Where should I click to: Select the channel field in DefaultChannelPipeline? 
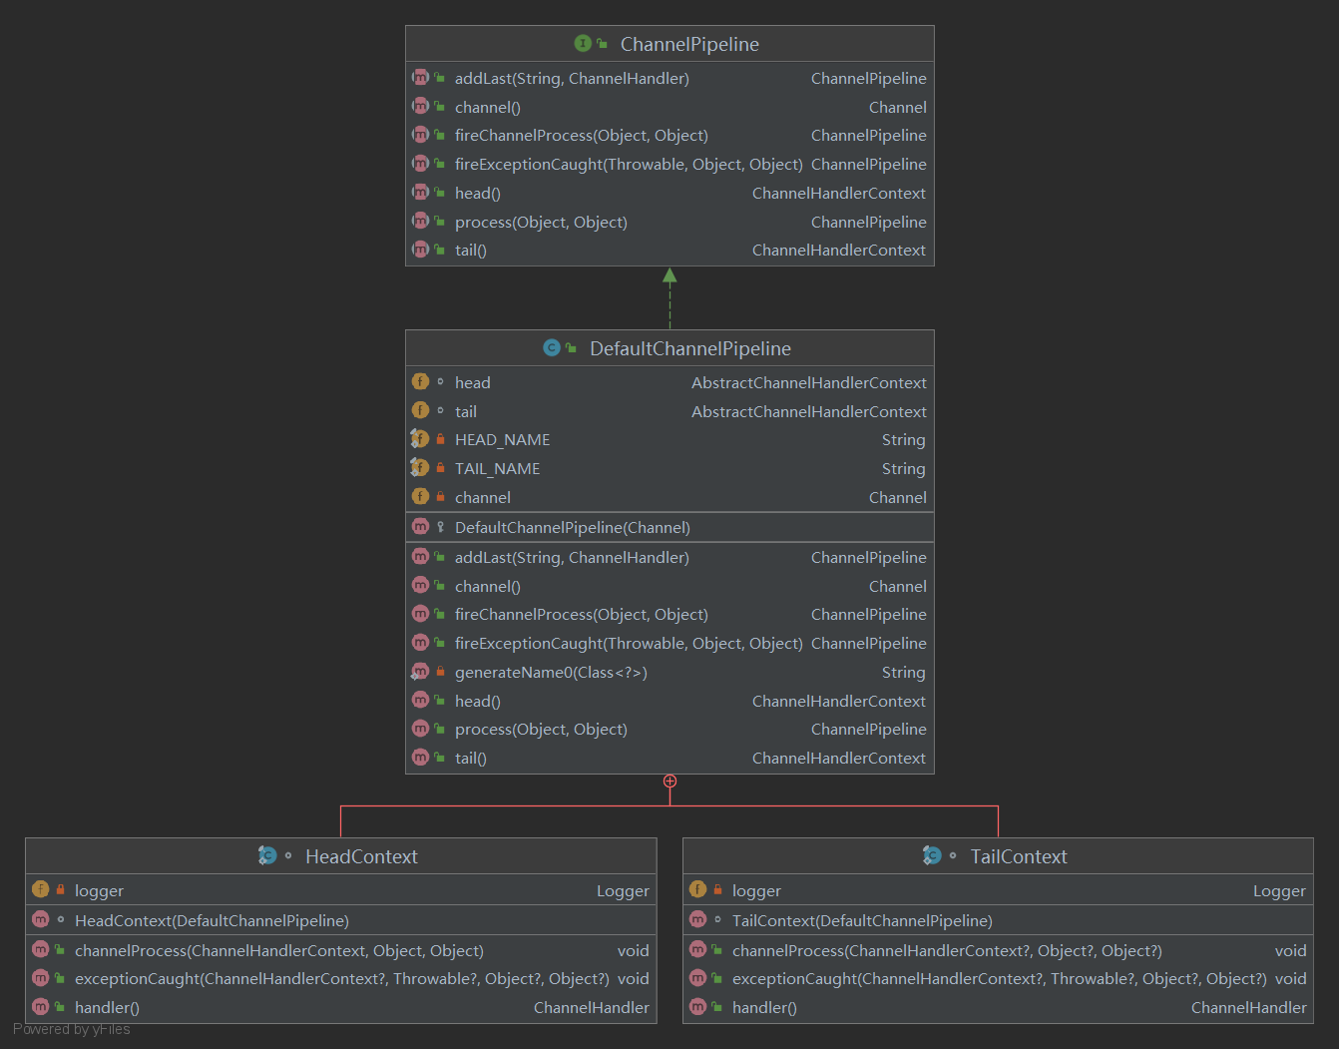[483, 497]
